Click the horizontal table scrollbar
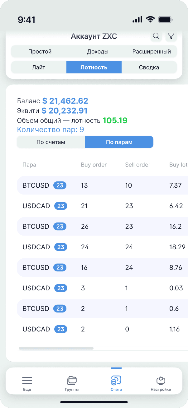188x408 pixels. (x=56, y=348)
